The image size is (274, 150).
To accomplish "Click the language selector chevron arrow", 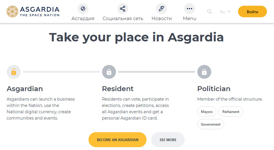I will pos(229,12).
